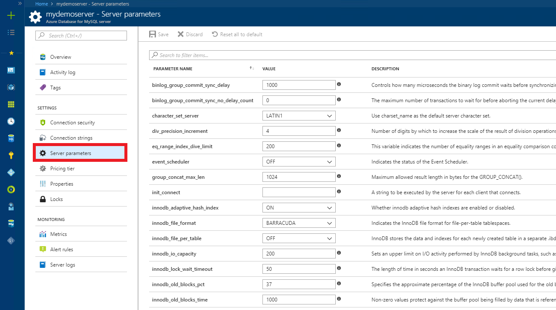Click the info icon for group_concat_max_len
This screenshot has height=310, width=556.
(339, 176)
